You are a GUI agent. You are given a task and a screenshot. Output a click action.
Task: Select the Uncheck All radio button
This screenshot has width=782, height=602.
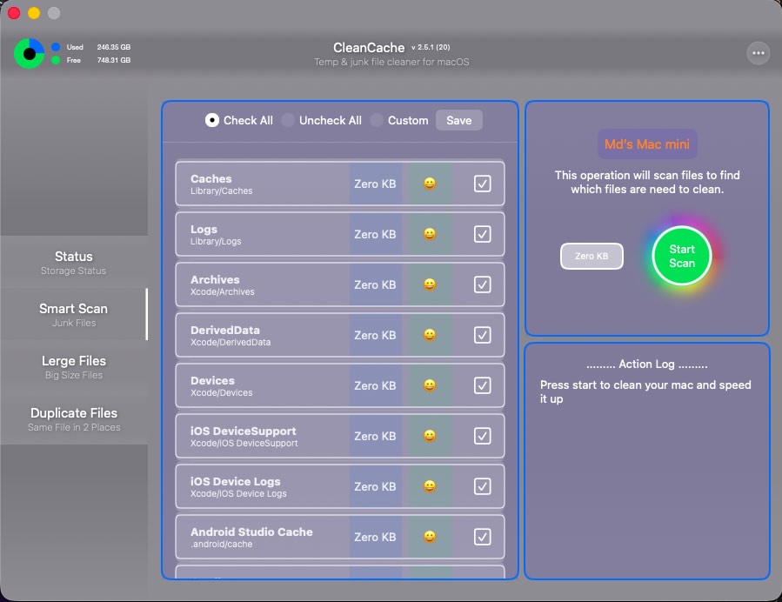pyautogui.click(x=288, y=120)
